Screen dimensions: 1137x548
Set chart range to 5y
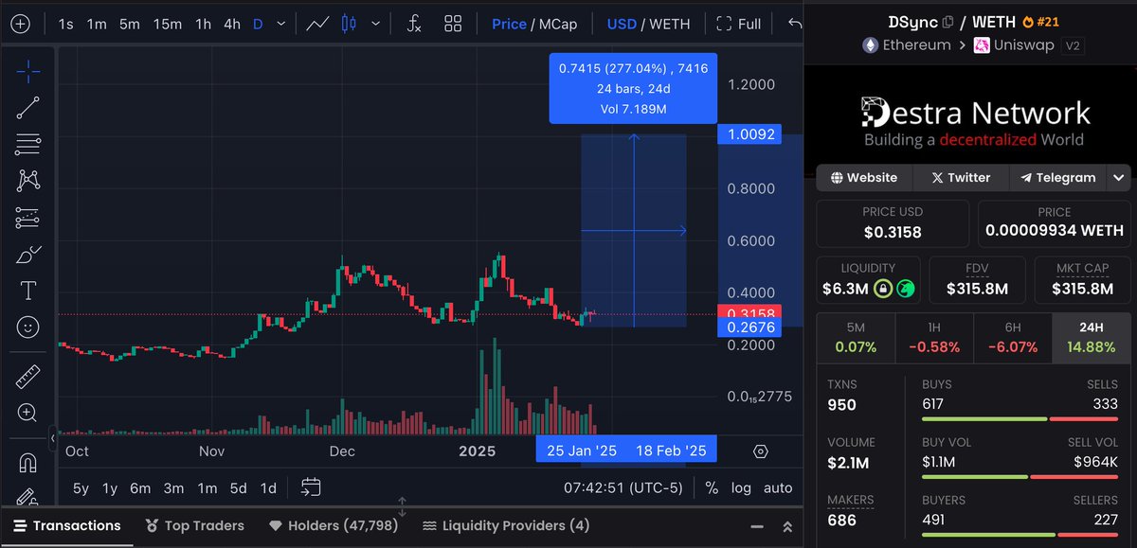81,488
